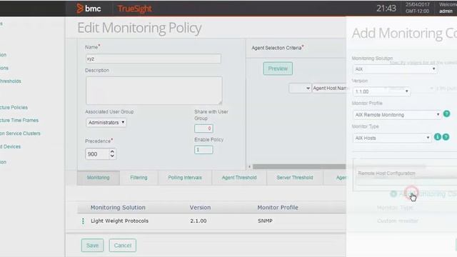Click the admin user name in header
Viewport: 457px width, 257px height.
tap(446, 11)
